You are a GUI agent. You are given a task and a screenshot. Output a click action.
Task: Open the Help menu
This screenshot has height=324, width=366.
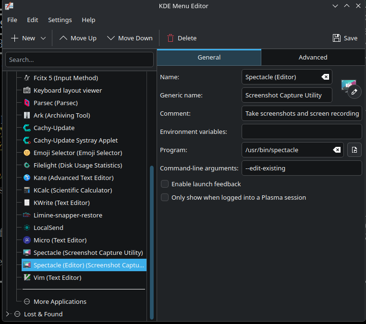[x=88, y=20]
